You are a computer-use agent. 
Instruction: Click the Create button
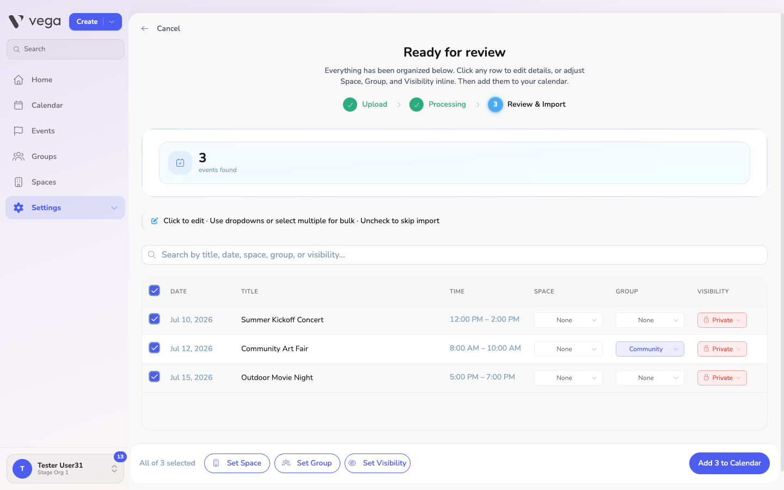[x=87, y=22]
